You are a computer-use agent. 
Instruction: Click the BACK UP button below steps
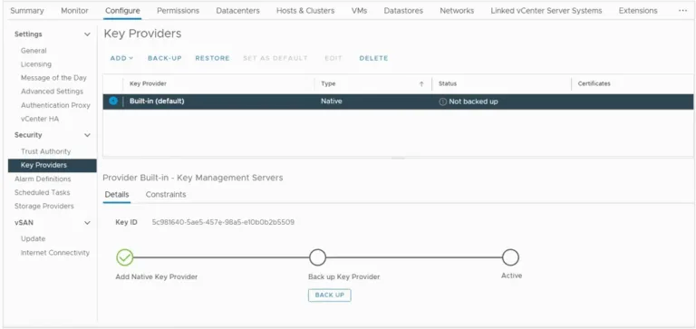coord(329,295)
